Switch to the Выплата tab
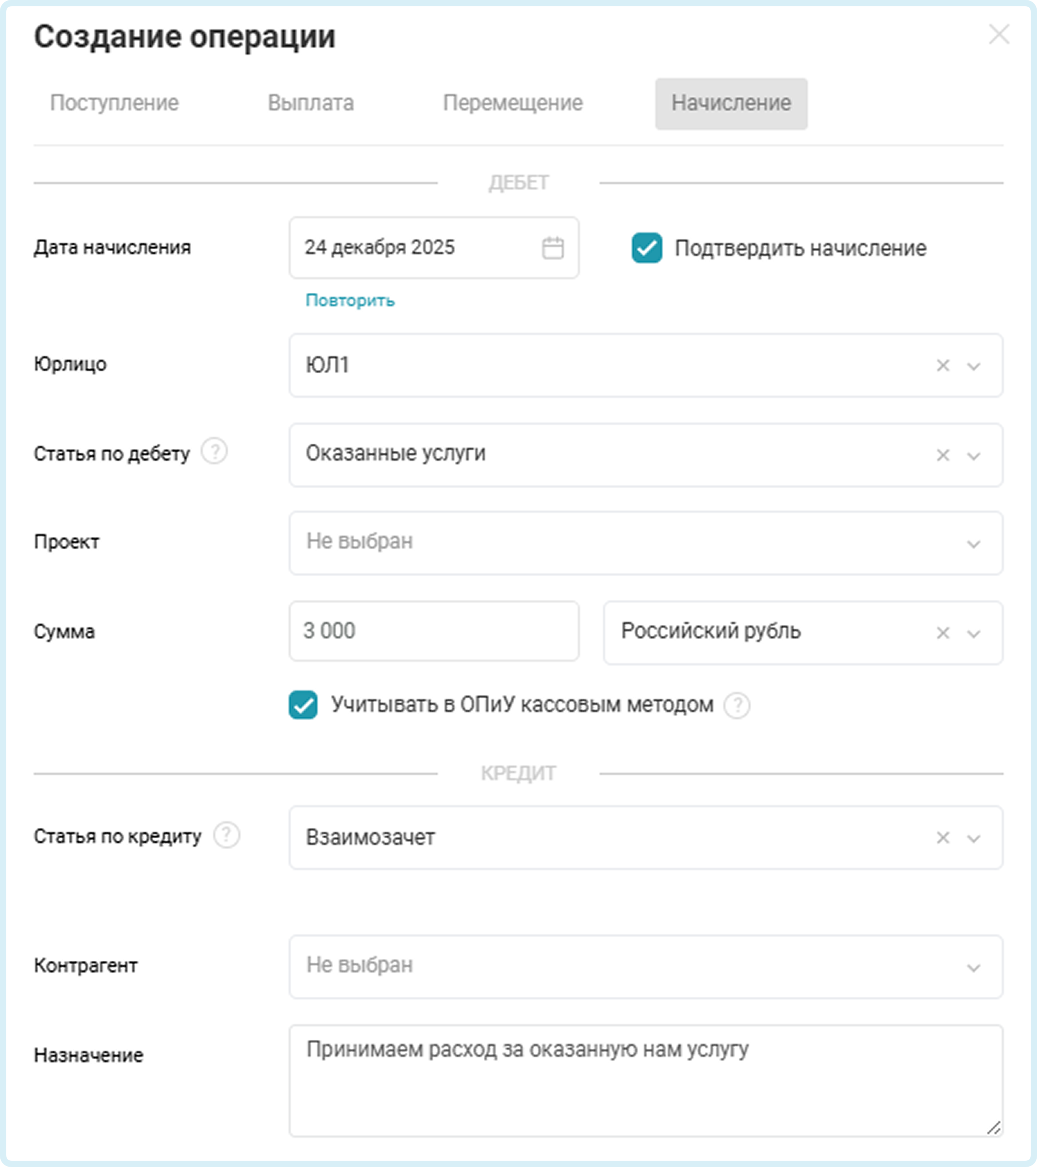The image size is (1037, 1167). point(311,104)
